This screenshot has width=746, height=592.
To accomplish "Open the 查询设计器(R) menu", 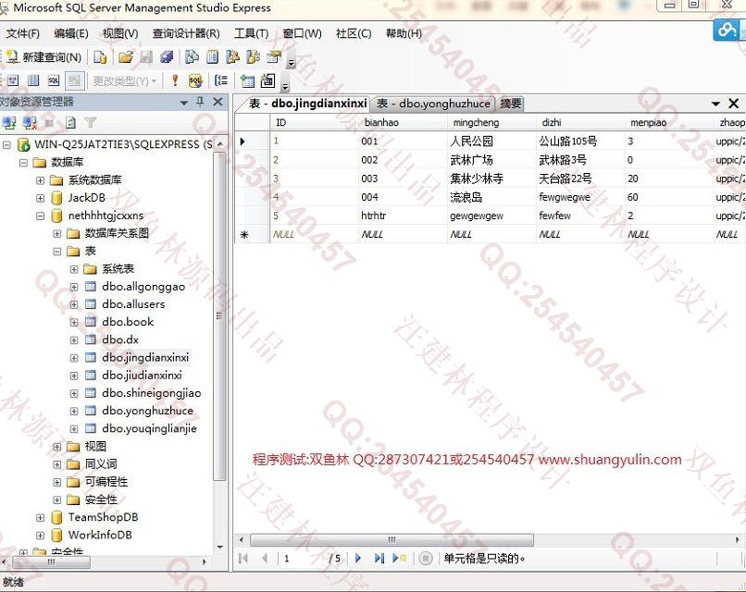I will (186, 33).
